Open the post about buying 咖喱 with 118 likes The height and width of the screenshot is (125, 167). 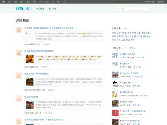pos(39,51)
